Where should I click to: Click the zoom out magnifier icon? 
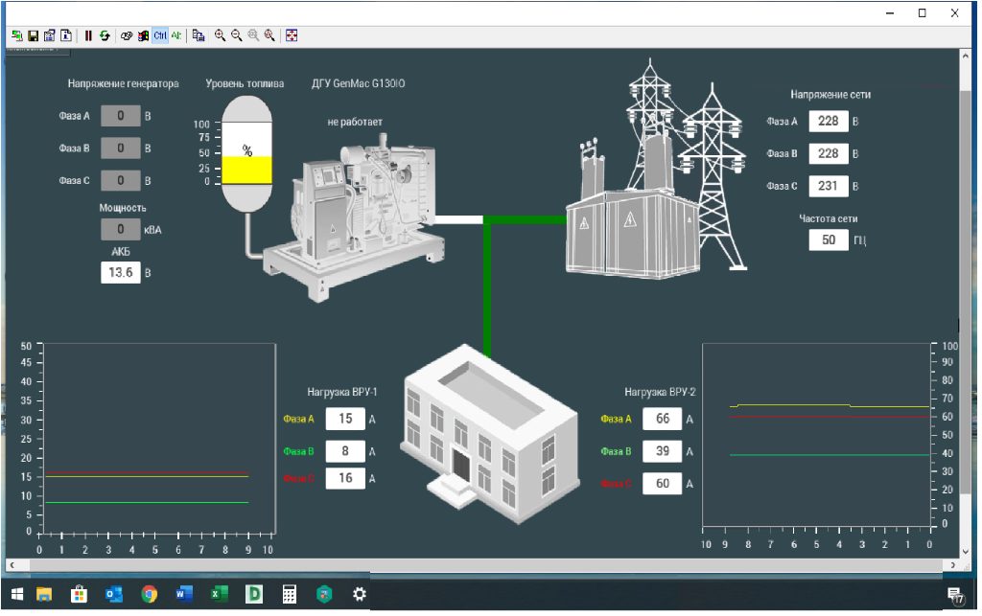236,35
